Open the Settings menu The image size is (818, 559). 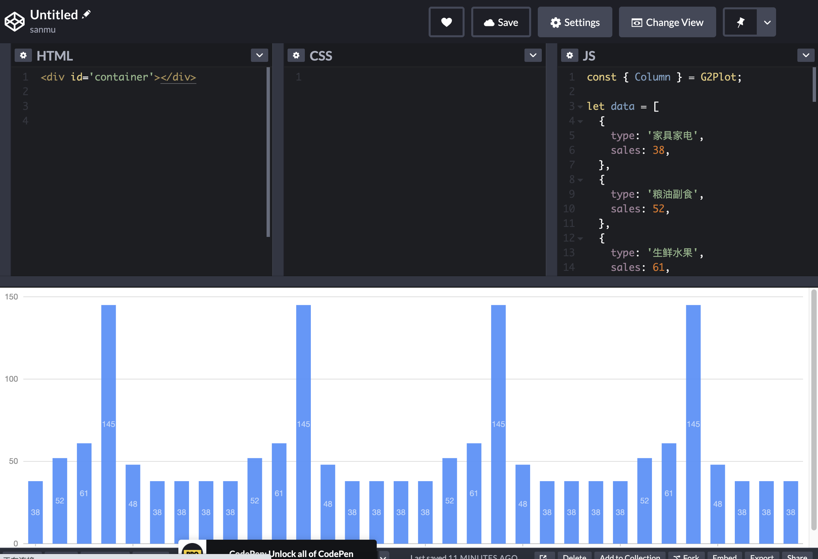click(x=574, y=22)
